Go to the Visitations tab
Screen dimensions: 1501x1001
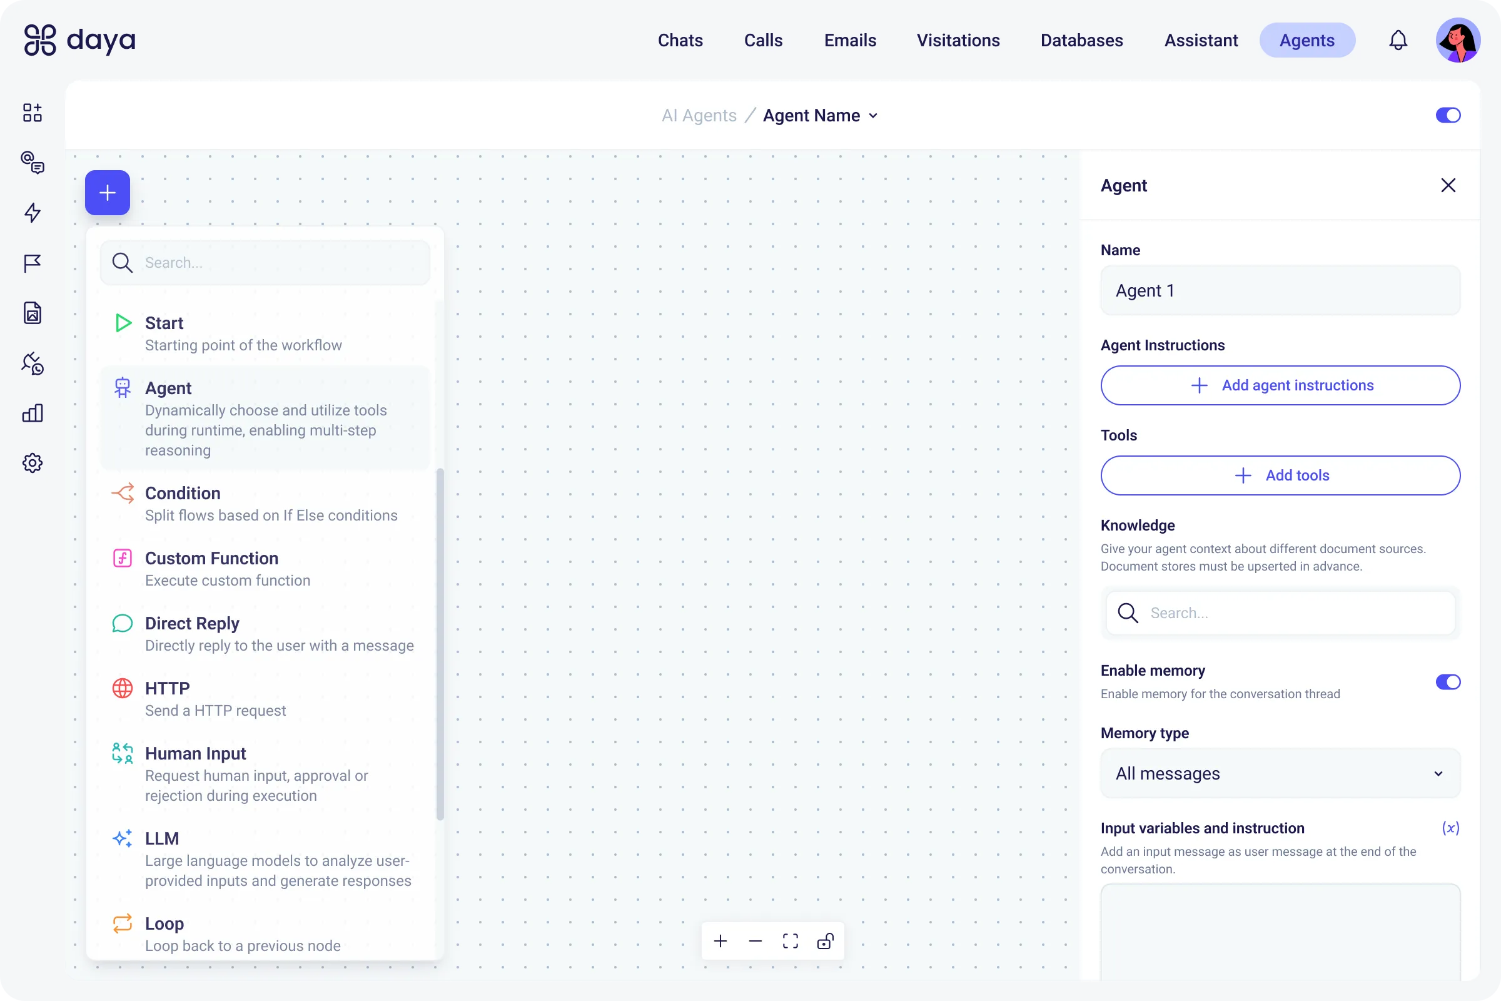pyautogui.click(x=958, y=40)
